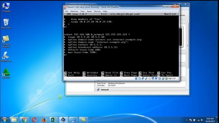Click the optical drive indicator in VM status bar
The image size is (219, 123).
pos(139,78)
